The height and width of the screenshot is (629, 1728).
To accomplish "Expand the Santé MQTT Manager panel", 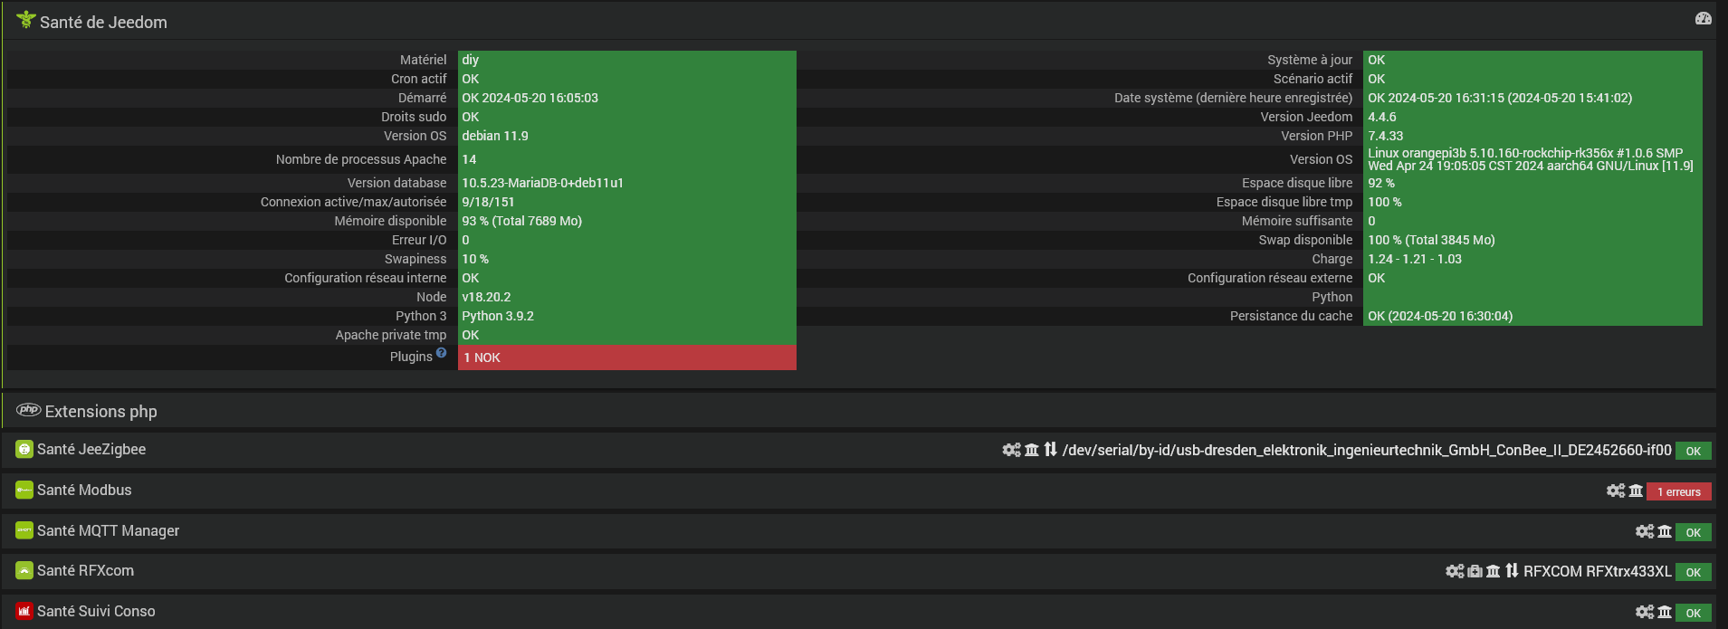I will [108, 531].
